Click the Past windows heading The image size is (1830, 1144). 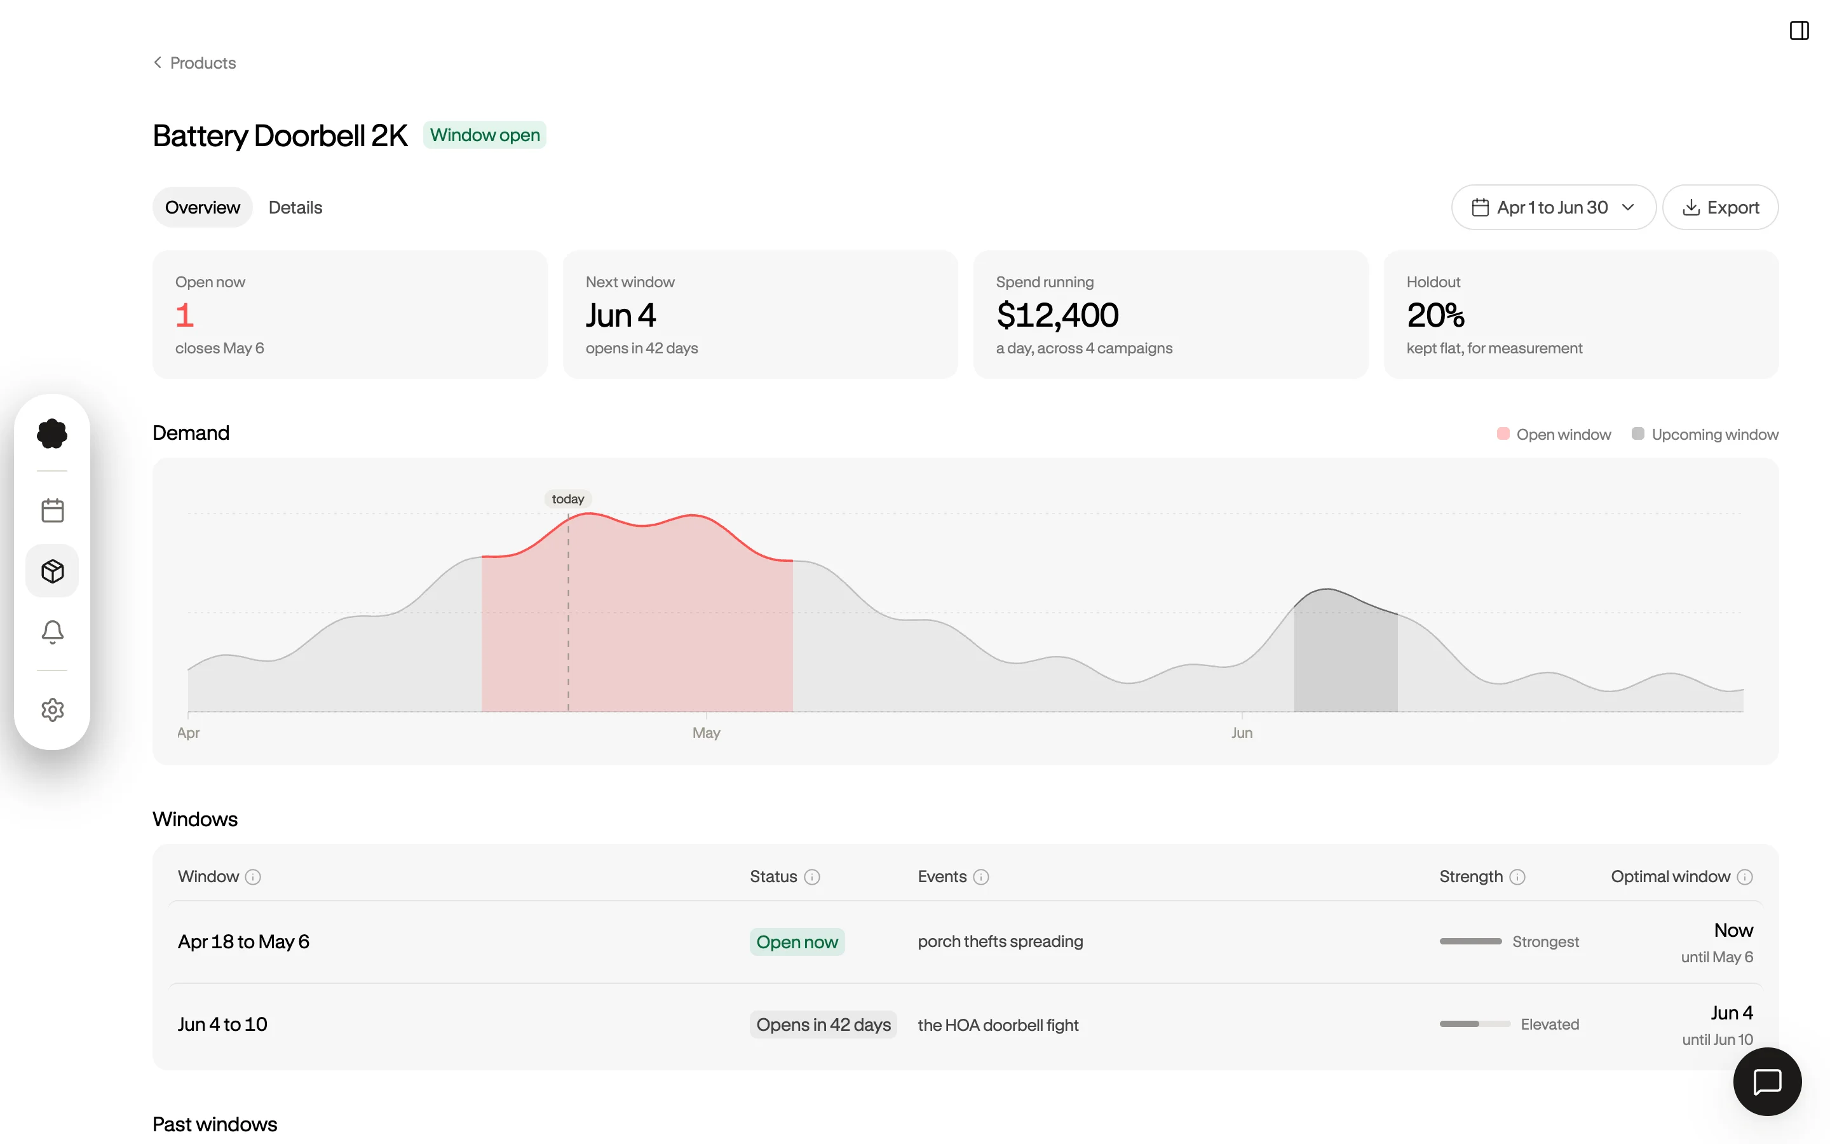[x=215, y=1124]
